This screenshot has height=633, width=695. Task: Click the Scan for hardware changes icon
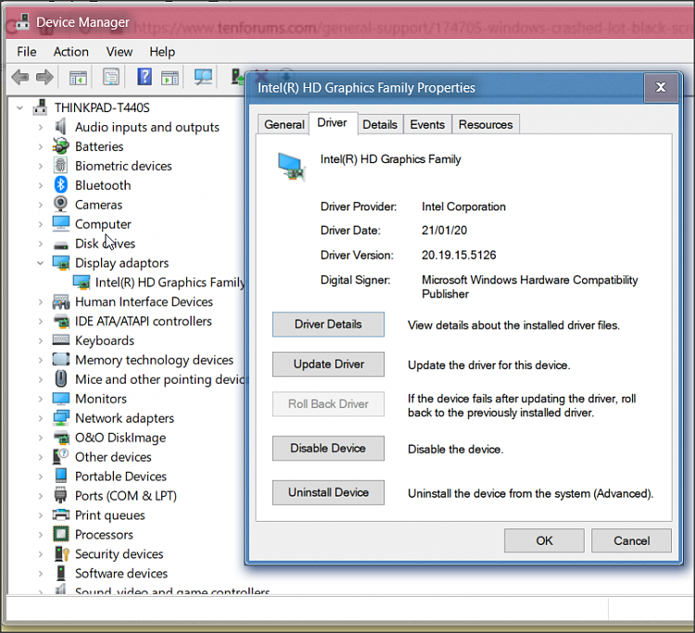204,77
